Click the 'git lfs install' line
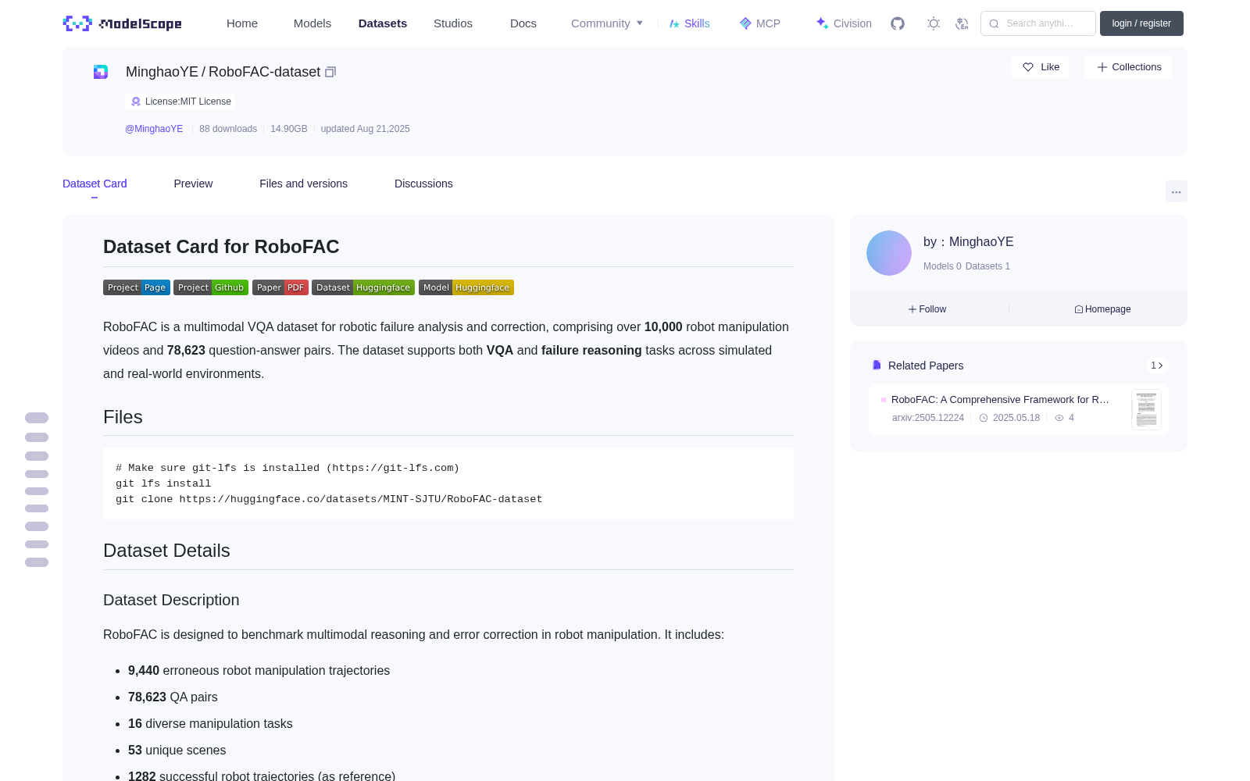The width and height of the screenshot is (1250, 781). (x=163, y=483)
